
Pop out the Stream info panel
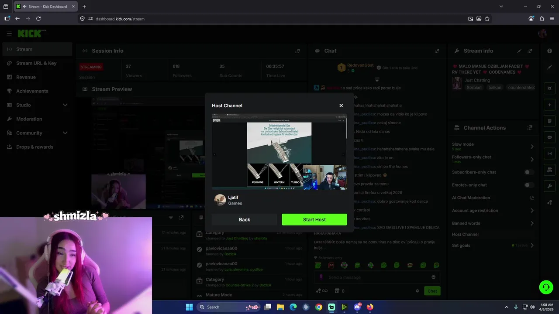[530, 51]
